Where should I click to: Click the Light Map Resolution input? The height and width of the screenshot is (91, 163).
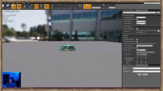click(141, 17)
